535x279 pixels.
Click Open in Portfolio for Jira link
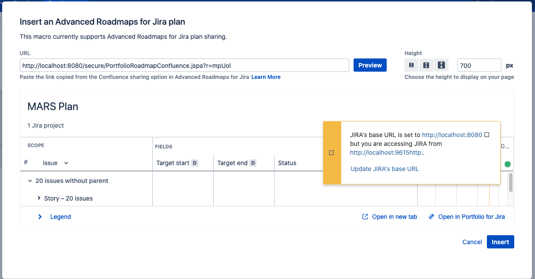(471, 217)
